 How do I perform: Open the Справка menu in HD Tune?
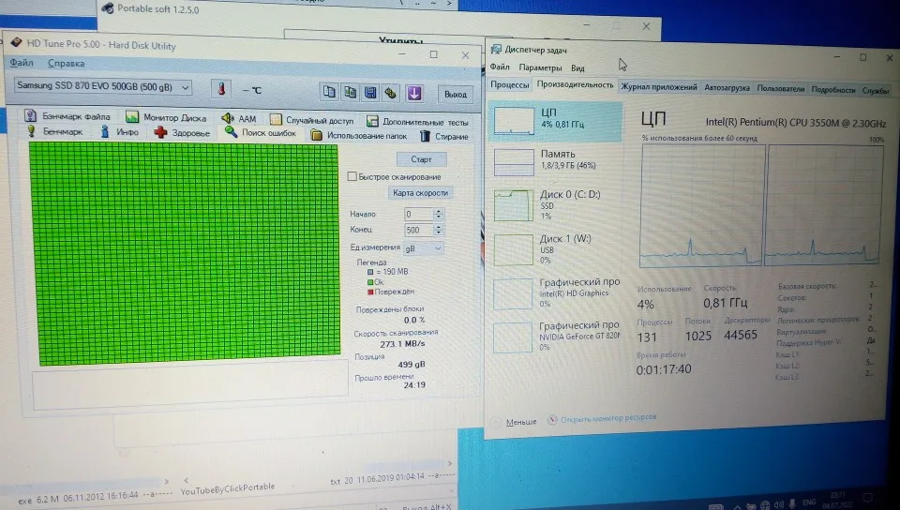point(66,63)
